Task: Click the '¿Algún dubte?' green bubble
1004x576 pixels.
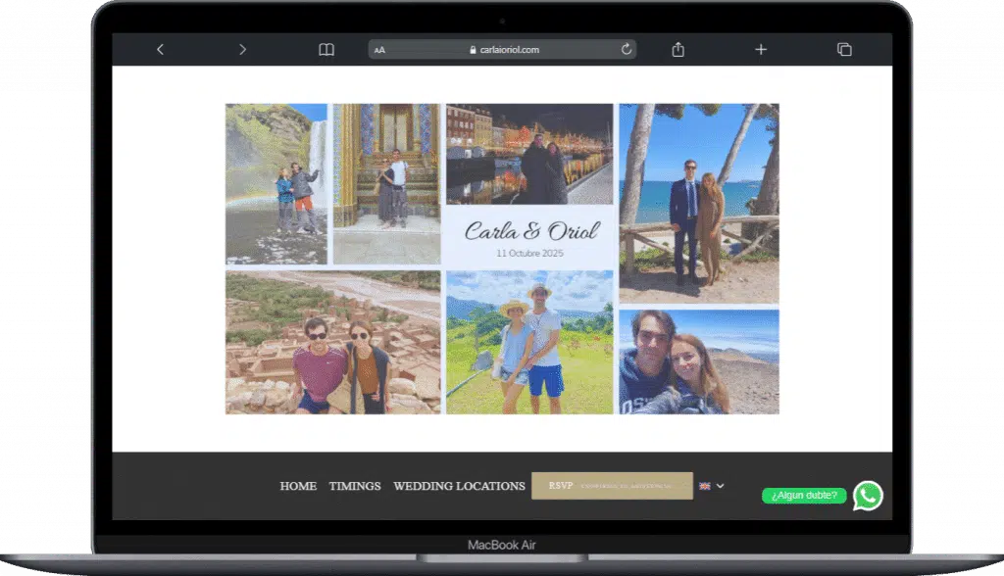Action: pos(804,496)
